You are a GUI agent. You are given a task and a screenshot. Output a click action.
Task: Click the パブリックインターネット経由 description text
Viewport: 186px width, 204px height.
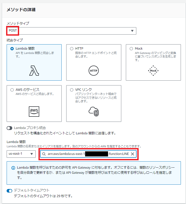click(x=96, y=97)
